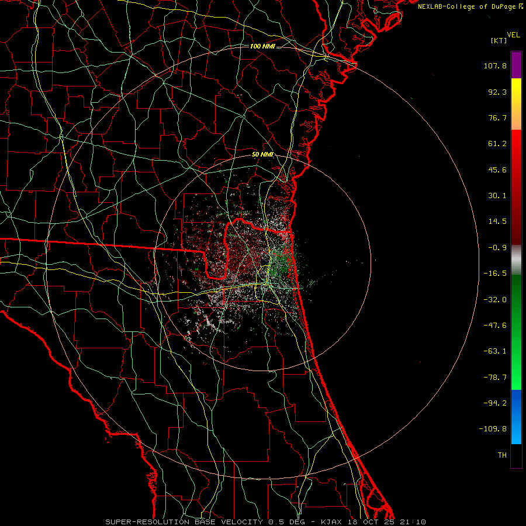The height and width of the screenshot is (526, 526).
Task: Click the -0.9 velocity scale value
Action: pyautogui.click(x=497, y=248)
